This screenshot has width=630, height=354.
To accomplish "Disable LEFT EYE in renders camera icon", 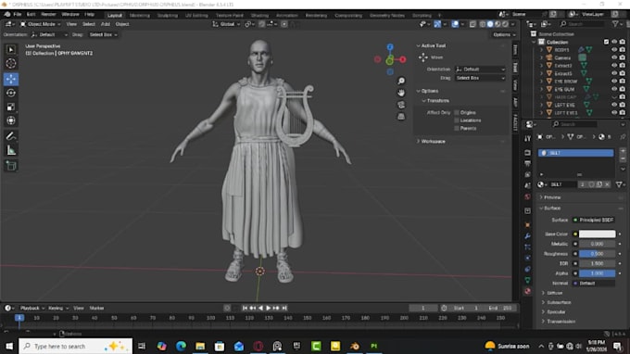I will click(x=623, y=105).
